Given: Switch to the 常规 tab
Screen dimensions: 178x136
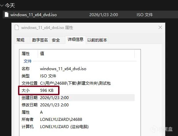Looking at the screenshot, I should (x=20, y=40).
